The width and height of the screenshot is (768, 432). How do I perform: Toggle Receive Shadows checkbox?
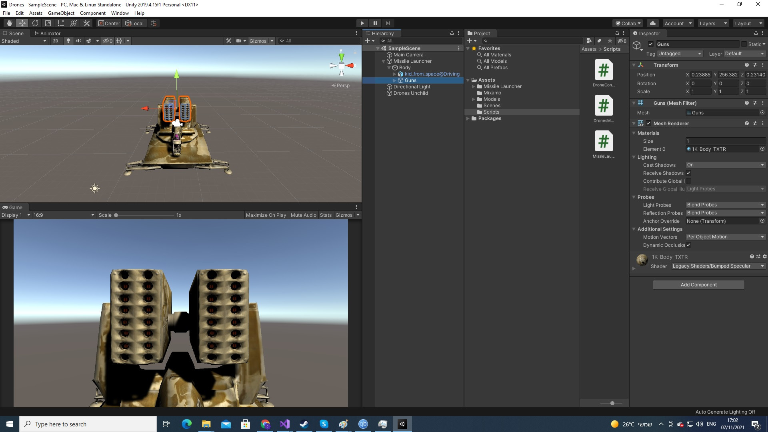pyautogui.click(x=688, y=173)
